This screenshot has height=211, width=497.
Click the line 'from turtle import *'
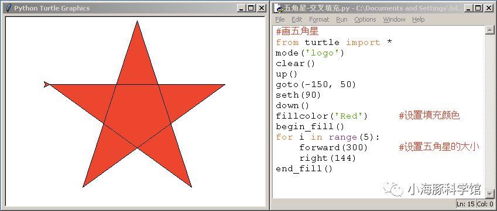coord(334,43)
